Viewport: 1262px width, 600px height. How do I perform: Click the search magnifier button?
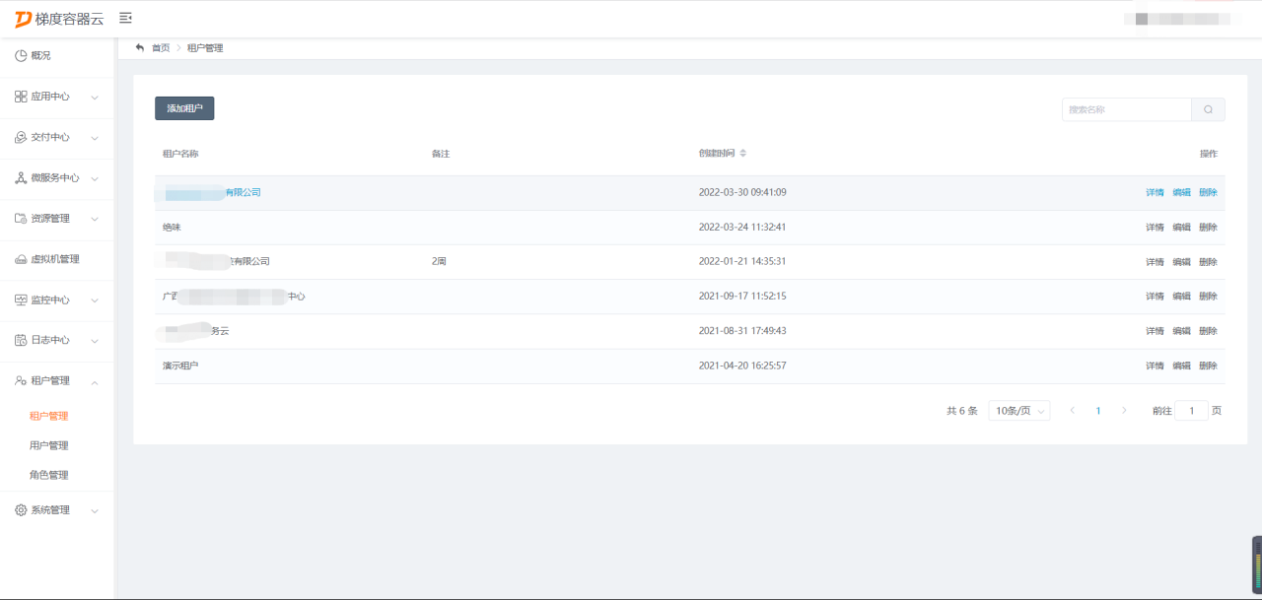coord(1208,109)
